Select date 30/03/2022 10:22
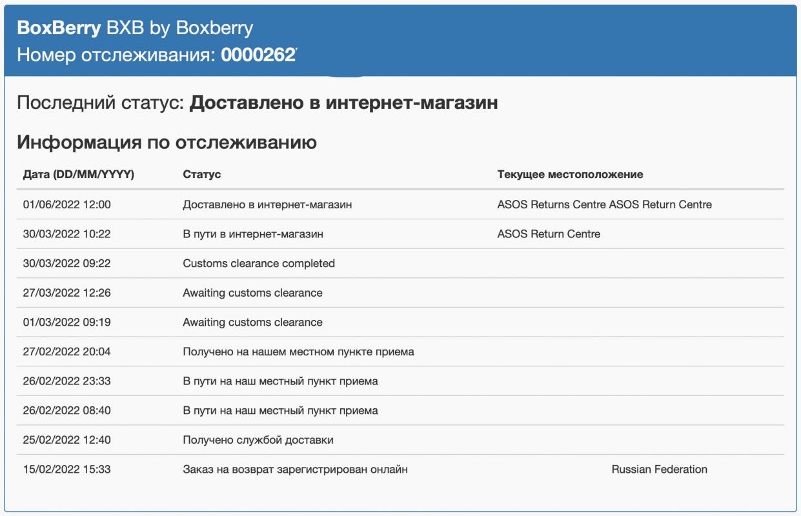The width and height of the screenshot is (801, 516). tap(66, 234)
